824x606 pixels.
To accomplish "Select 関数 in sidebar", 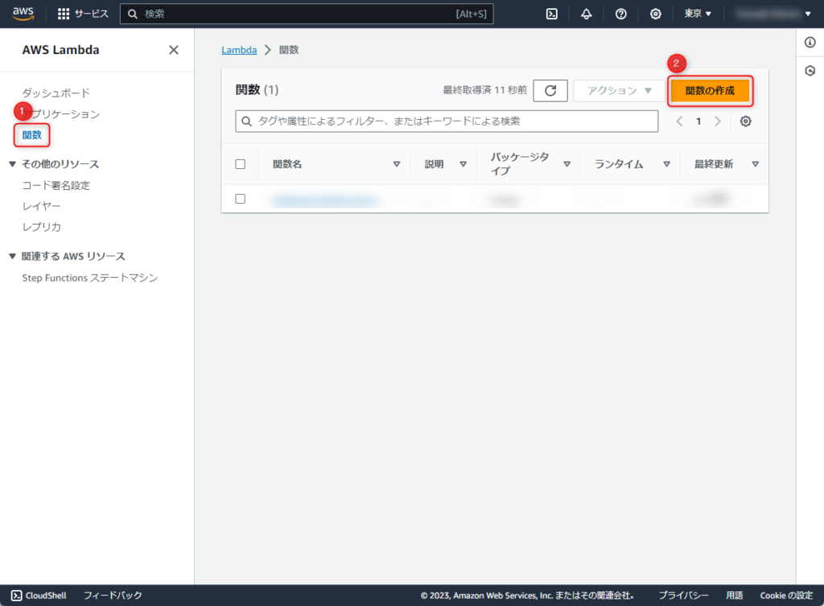I will click(31, 135).
